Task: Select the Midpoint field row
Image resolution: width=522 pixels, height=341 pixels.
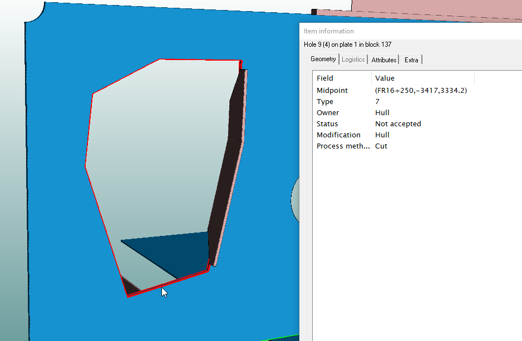Action: (332, 91)
